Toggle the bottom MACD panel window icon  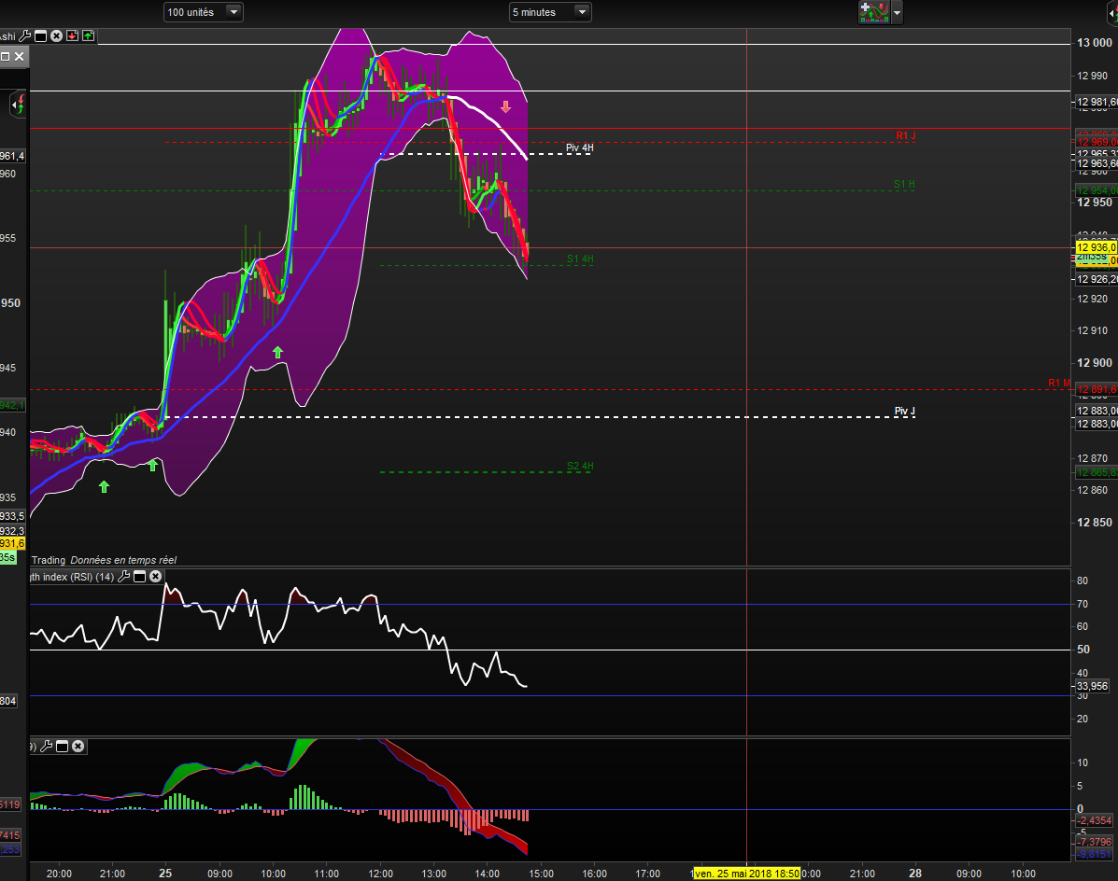[x=62, y=746]
